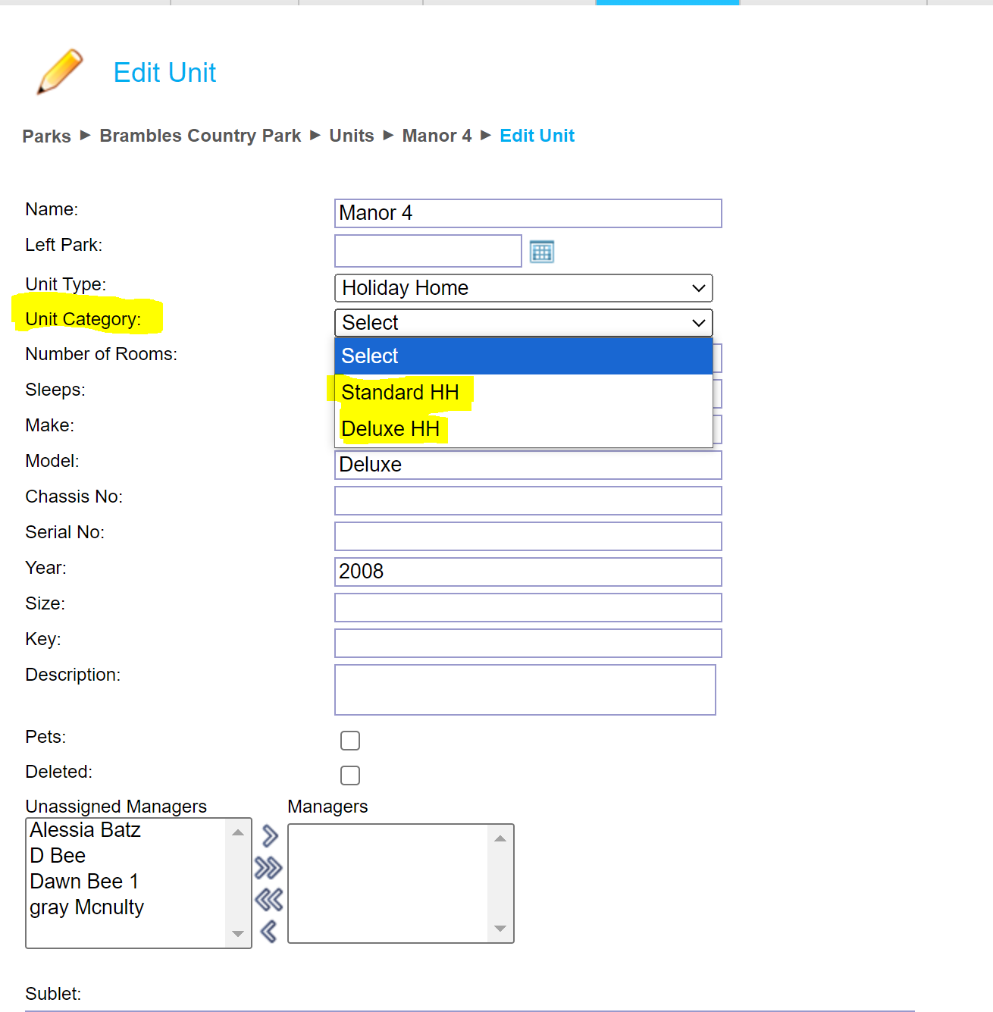This screenshot has height=1012, width=993.
Task: Click into the Name text field
Action: (x=528, y=213)
